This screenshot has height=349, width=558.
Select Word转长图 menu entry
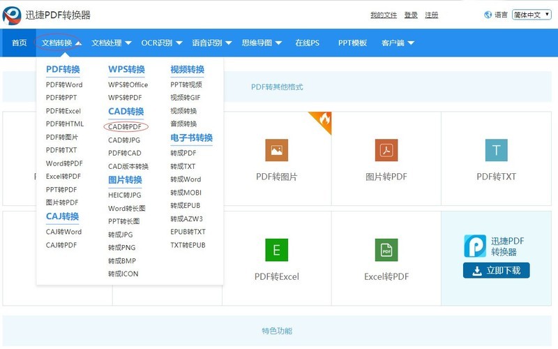click(x=127, y=208)
